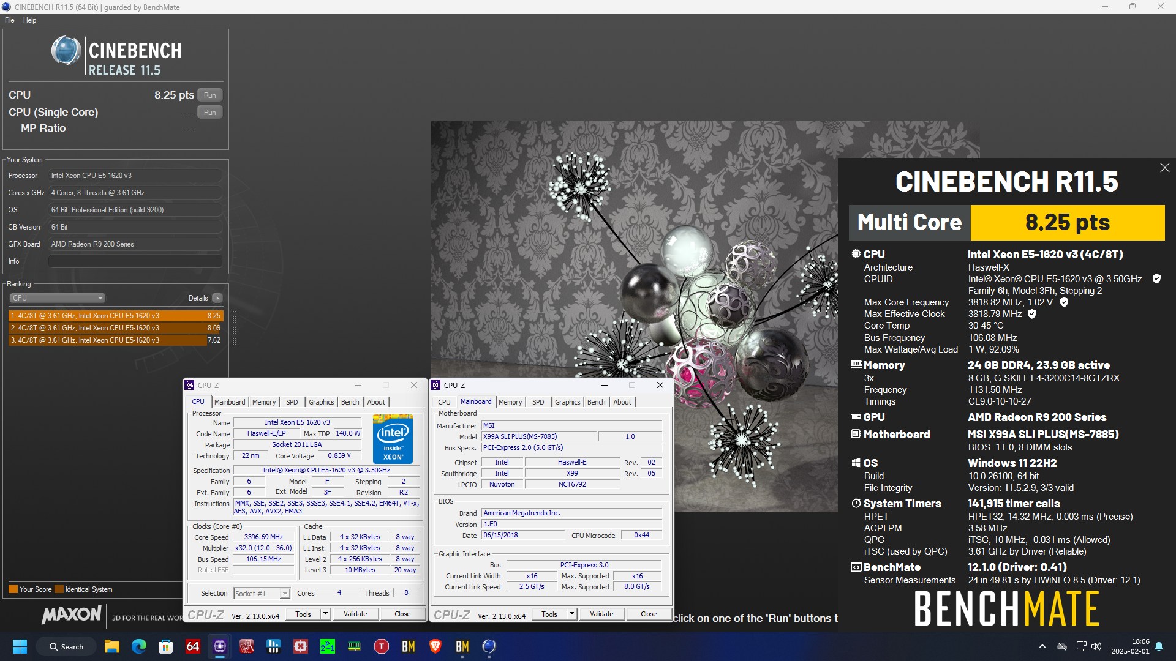This screenshot has width=1176, height=661.
Task: Click the orange Your Score legend swatch
Action: click(13, 589)
